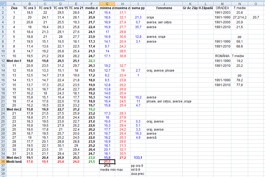Click the '78.2' pp value
The width and height of the screenshot is (265, 177).
240,80
